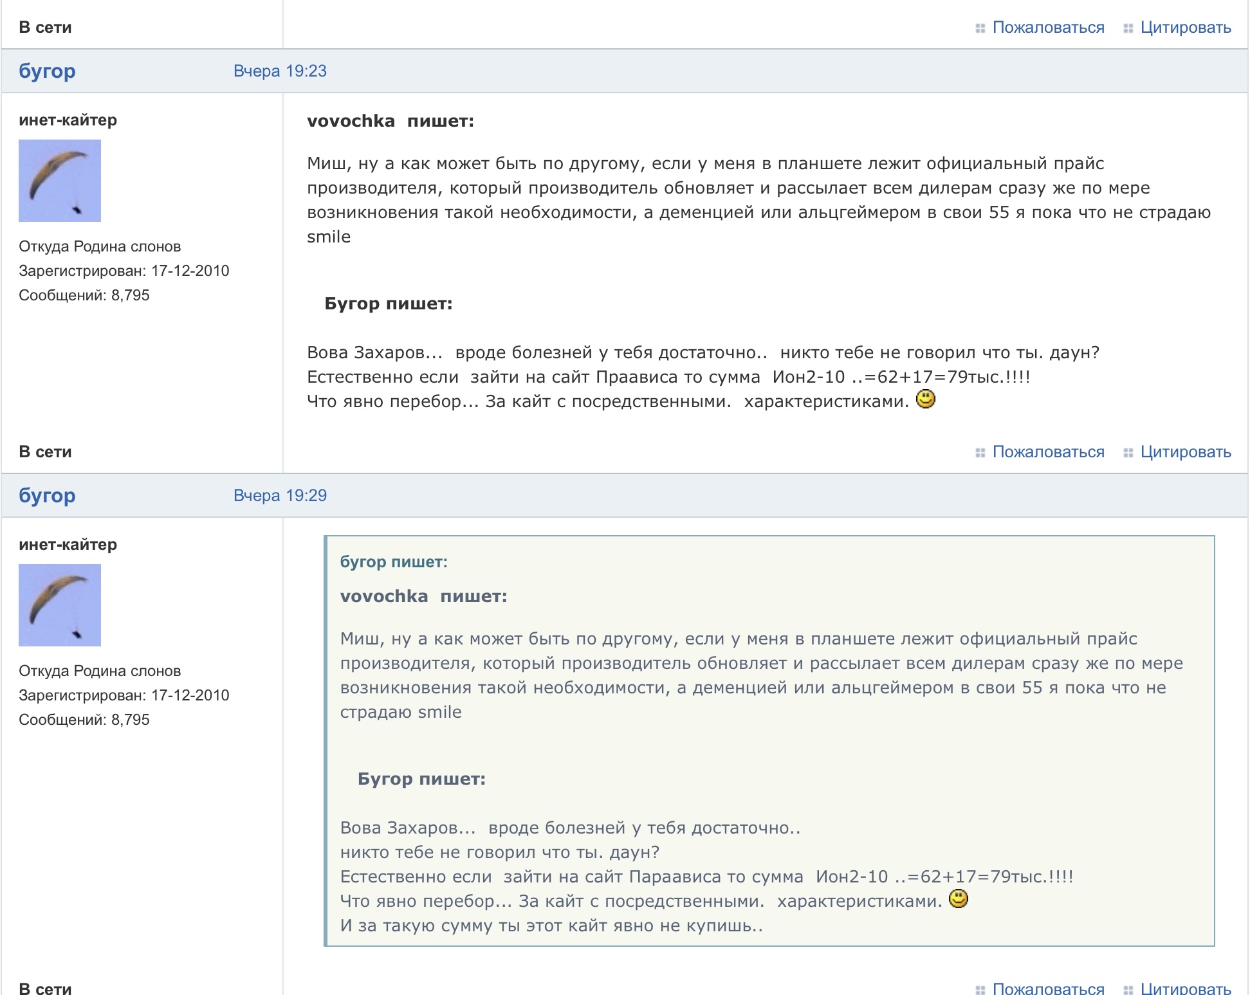Report the 19:23 post via Пожаловаться
This screenshot has height=995, width=1259.
click(1048, 452)
